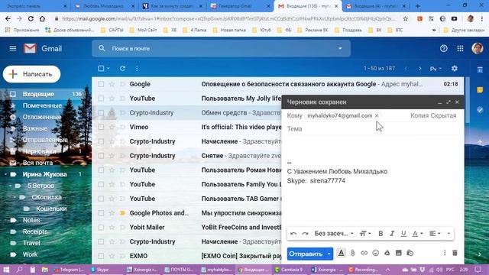This screenshot has height=275, width=489.
Task: Star the Google Photos email
Action: point(112,213)
